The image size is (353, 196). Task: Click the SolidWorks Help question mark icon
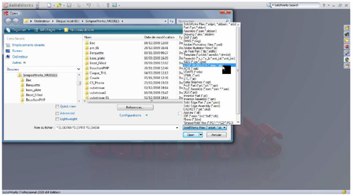click(x=324, y=5)
